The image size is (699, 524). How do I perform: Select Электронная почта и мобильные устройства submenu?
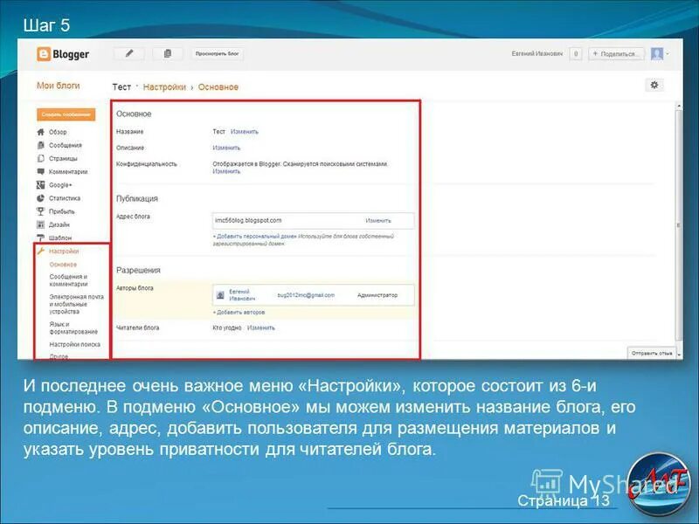click(76, 304)
